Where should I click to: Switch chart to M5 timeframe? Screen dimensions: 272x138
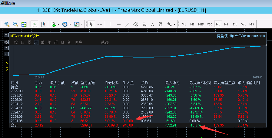click(x=192, y=25)
